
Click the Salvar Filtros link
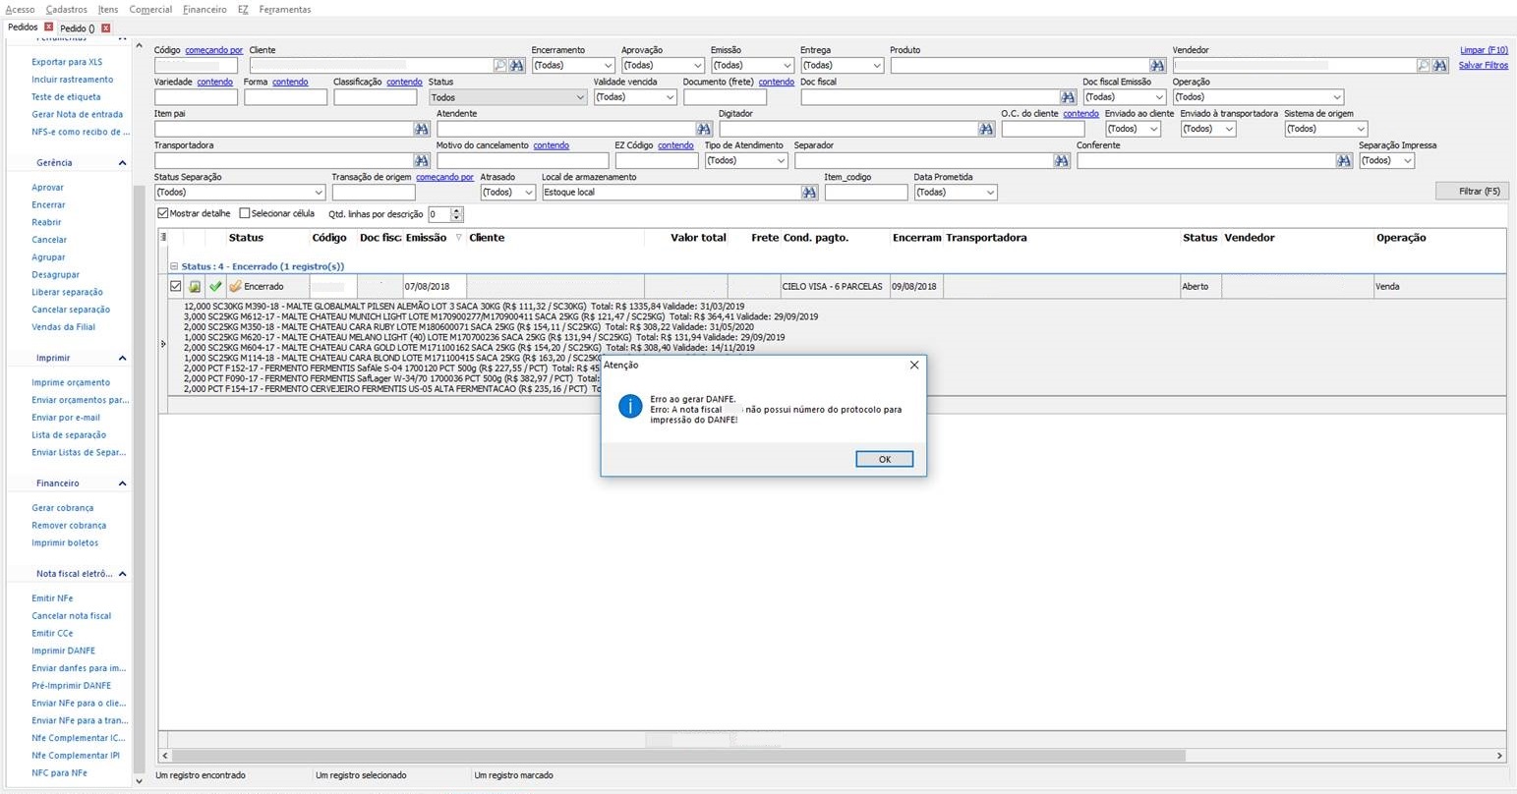(1483, 65)
